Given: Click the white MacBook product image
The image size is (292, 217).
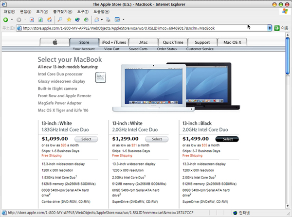Looking at the screenshot, I should tap(153, 88).
